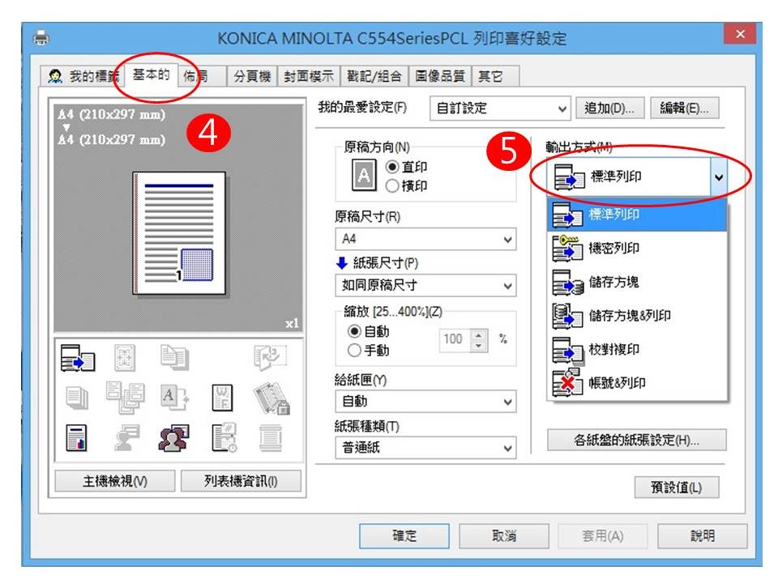This screenshot has height=583, width=778.
Task: Expand the 紙張種類 普通紙 dropdown
Action: coord(425,448)
